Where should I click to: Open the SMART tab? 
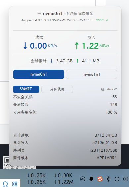(x=26, y=89)
